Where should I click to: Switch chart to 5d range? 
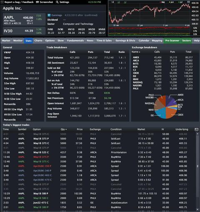pyautogui.click(x=125, y=2)
